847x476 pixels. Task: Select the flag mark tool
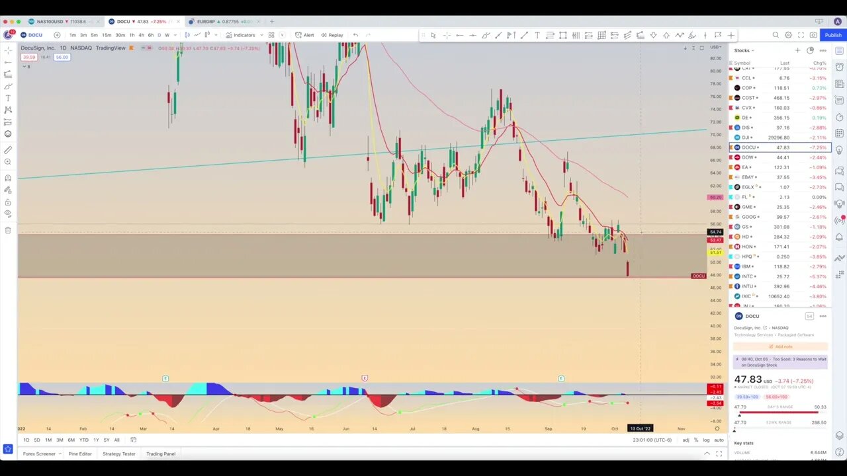coord(718,35)
